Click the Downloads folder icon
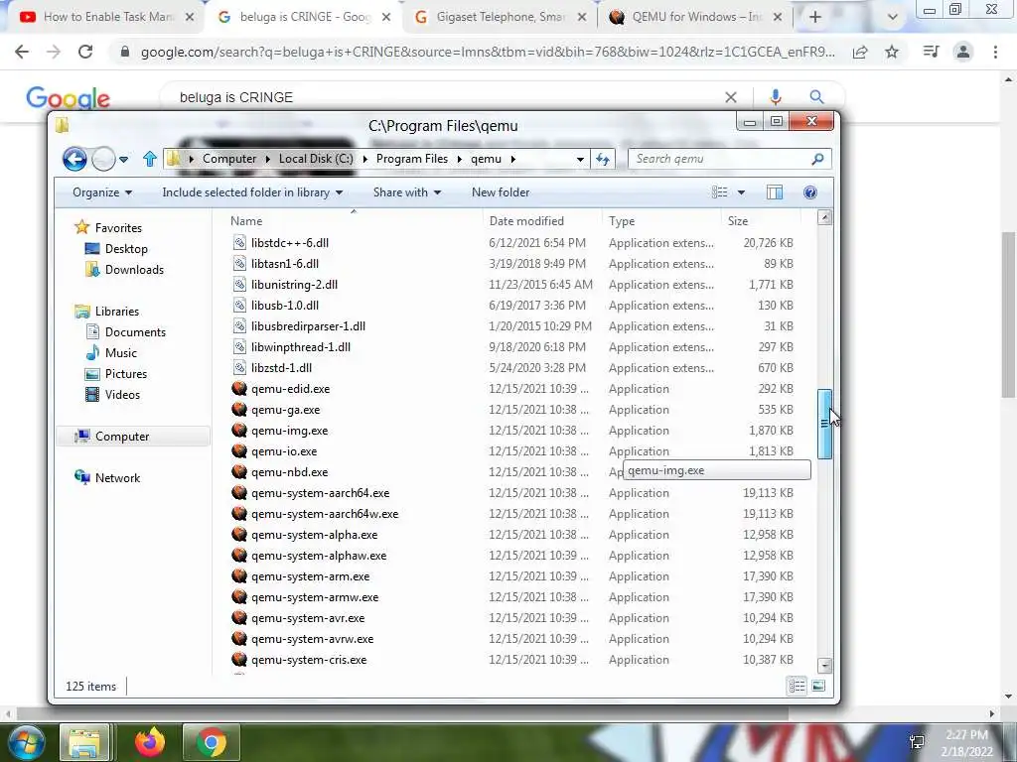Image resolution: width=1017 pixels, height=762 pixels. [x=92, y=270]
